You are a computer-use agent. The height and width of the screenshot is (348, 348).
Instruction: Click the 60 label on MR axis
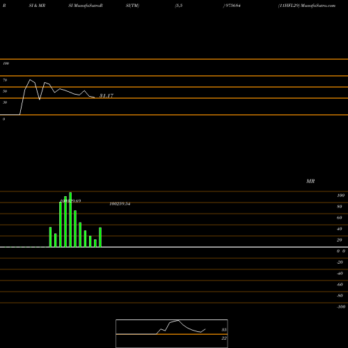(x=340, y=218)
